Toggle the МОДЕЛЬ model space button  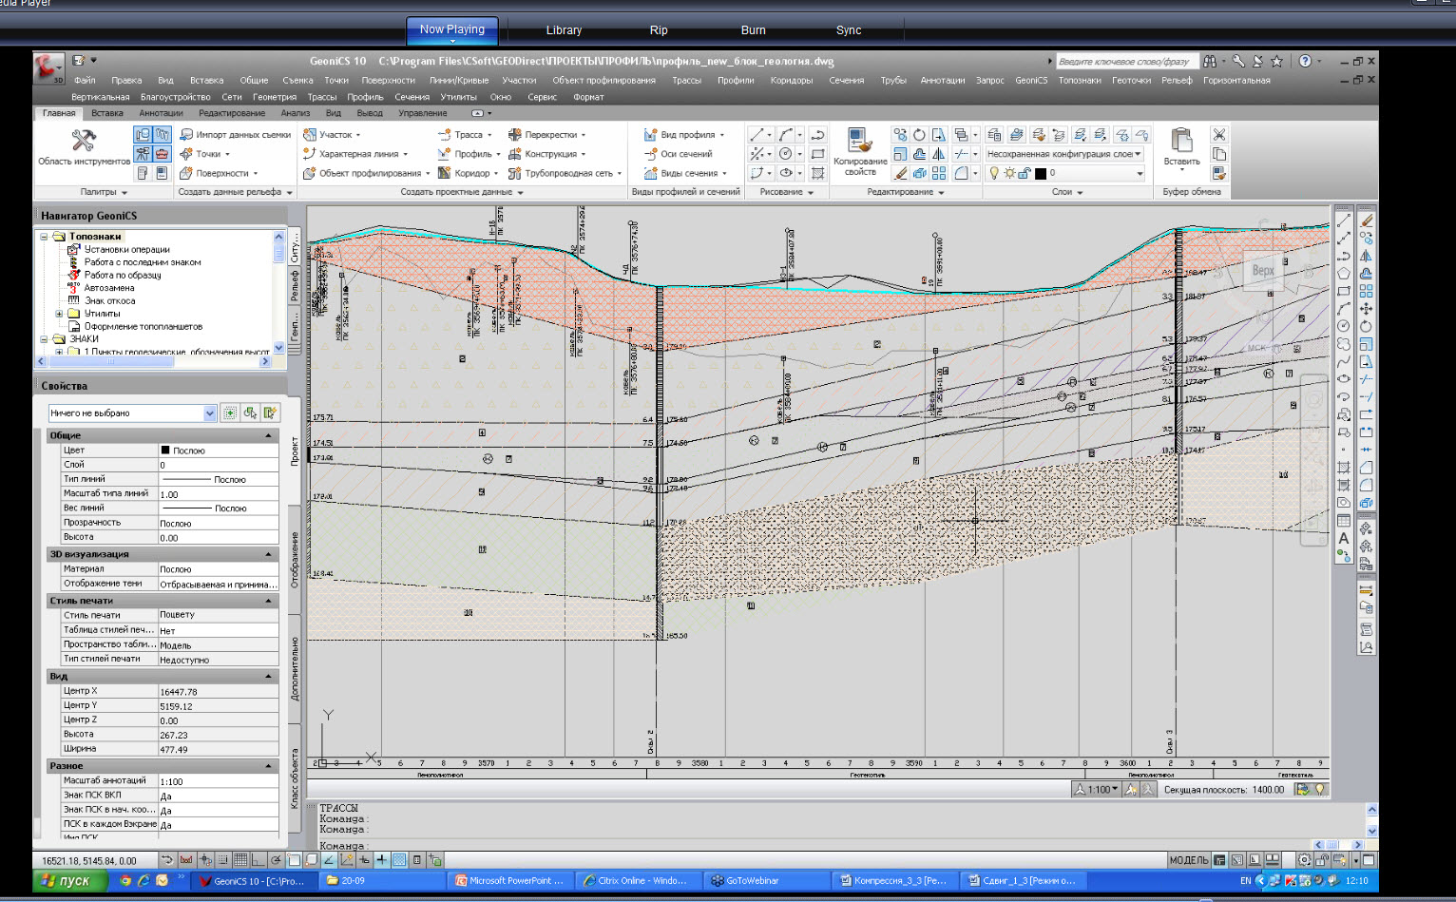(x=1188, y=860)
